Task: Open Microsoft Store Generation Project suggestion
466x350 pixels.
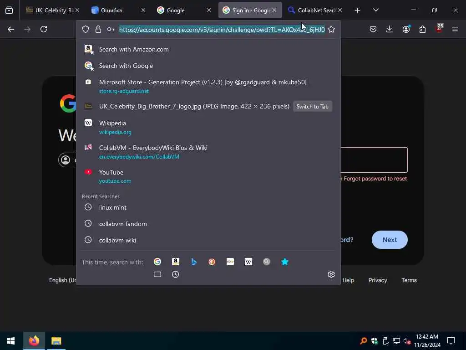Action: tap(208, 86)
